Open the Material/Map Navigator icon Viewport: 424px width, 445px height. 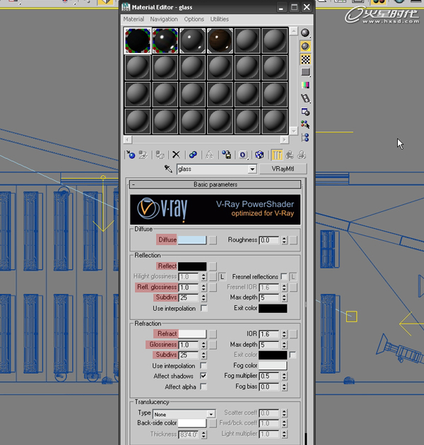click(x=305, y=138)
